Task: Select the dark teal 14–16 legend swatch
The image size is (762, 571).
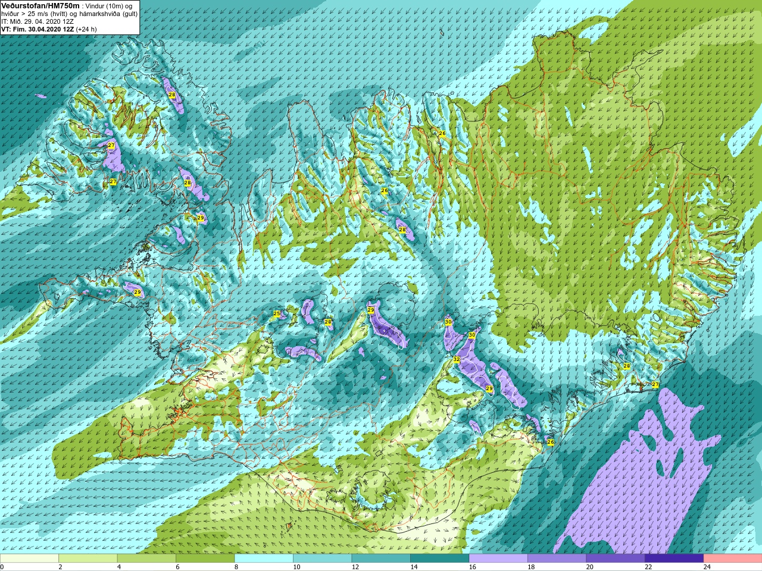Action: 439,559
